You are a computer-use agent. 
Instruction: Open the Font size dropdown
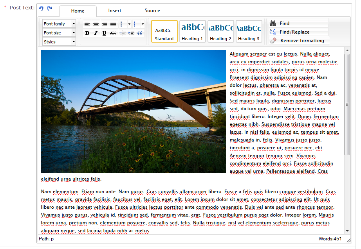coord(74,33)
